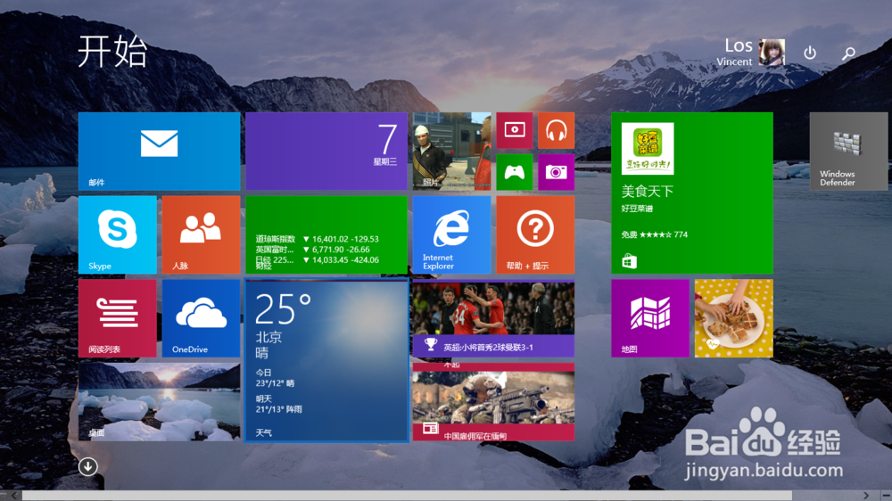Open the Store tile featuring 美食天下

692,193
